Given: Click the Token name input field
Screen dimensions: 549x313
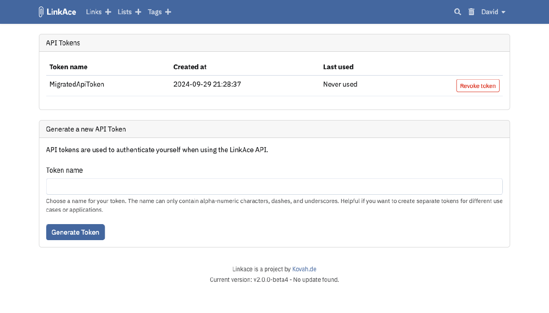Looking at the screenshot, I should (274, 186).
